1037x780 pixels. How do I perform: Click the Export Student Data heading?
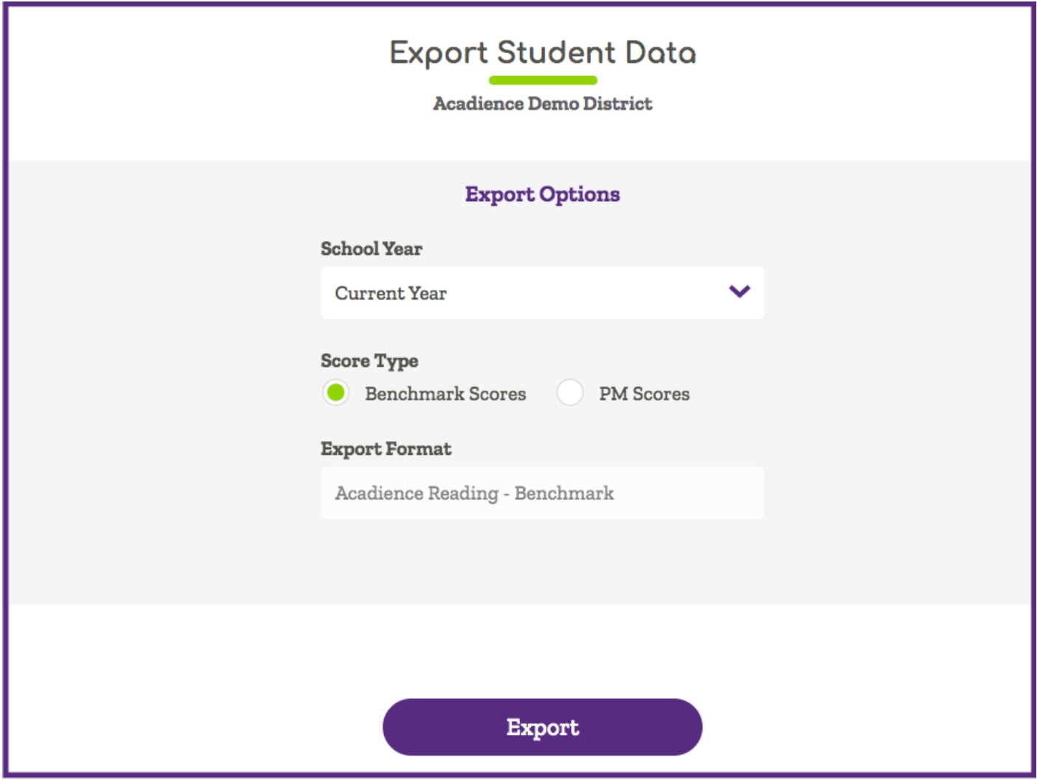coord(542,53)
